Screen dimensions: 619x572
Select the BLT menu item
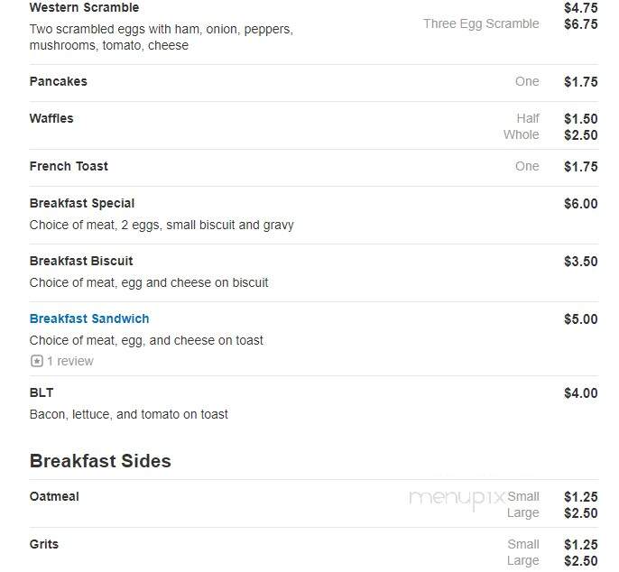point(42,392)
